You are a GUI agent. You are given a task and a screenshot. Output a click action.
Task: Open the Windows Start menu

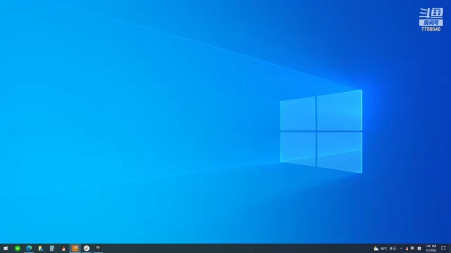tap(6, 249)
